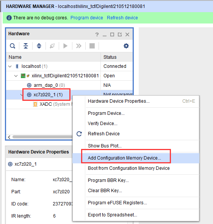Click the Search icon in Hardware toolbar
213x224 pixels.
coord(13,46)
